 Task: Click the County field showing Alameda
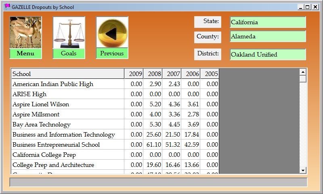(268, 36)
